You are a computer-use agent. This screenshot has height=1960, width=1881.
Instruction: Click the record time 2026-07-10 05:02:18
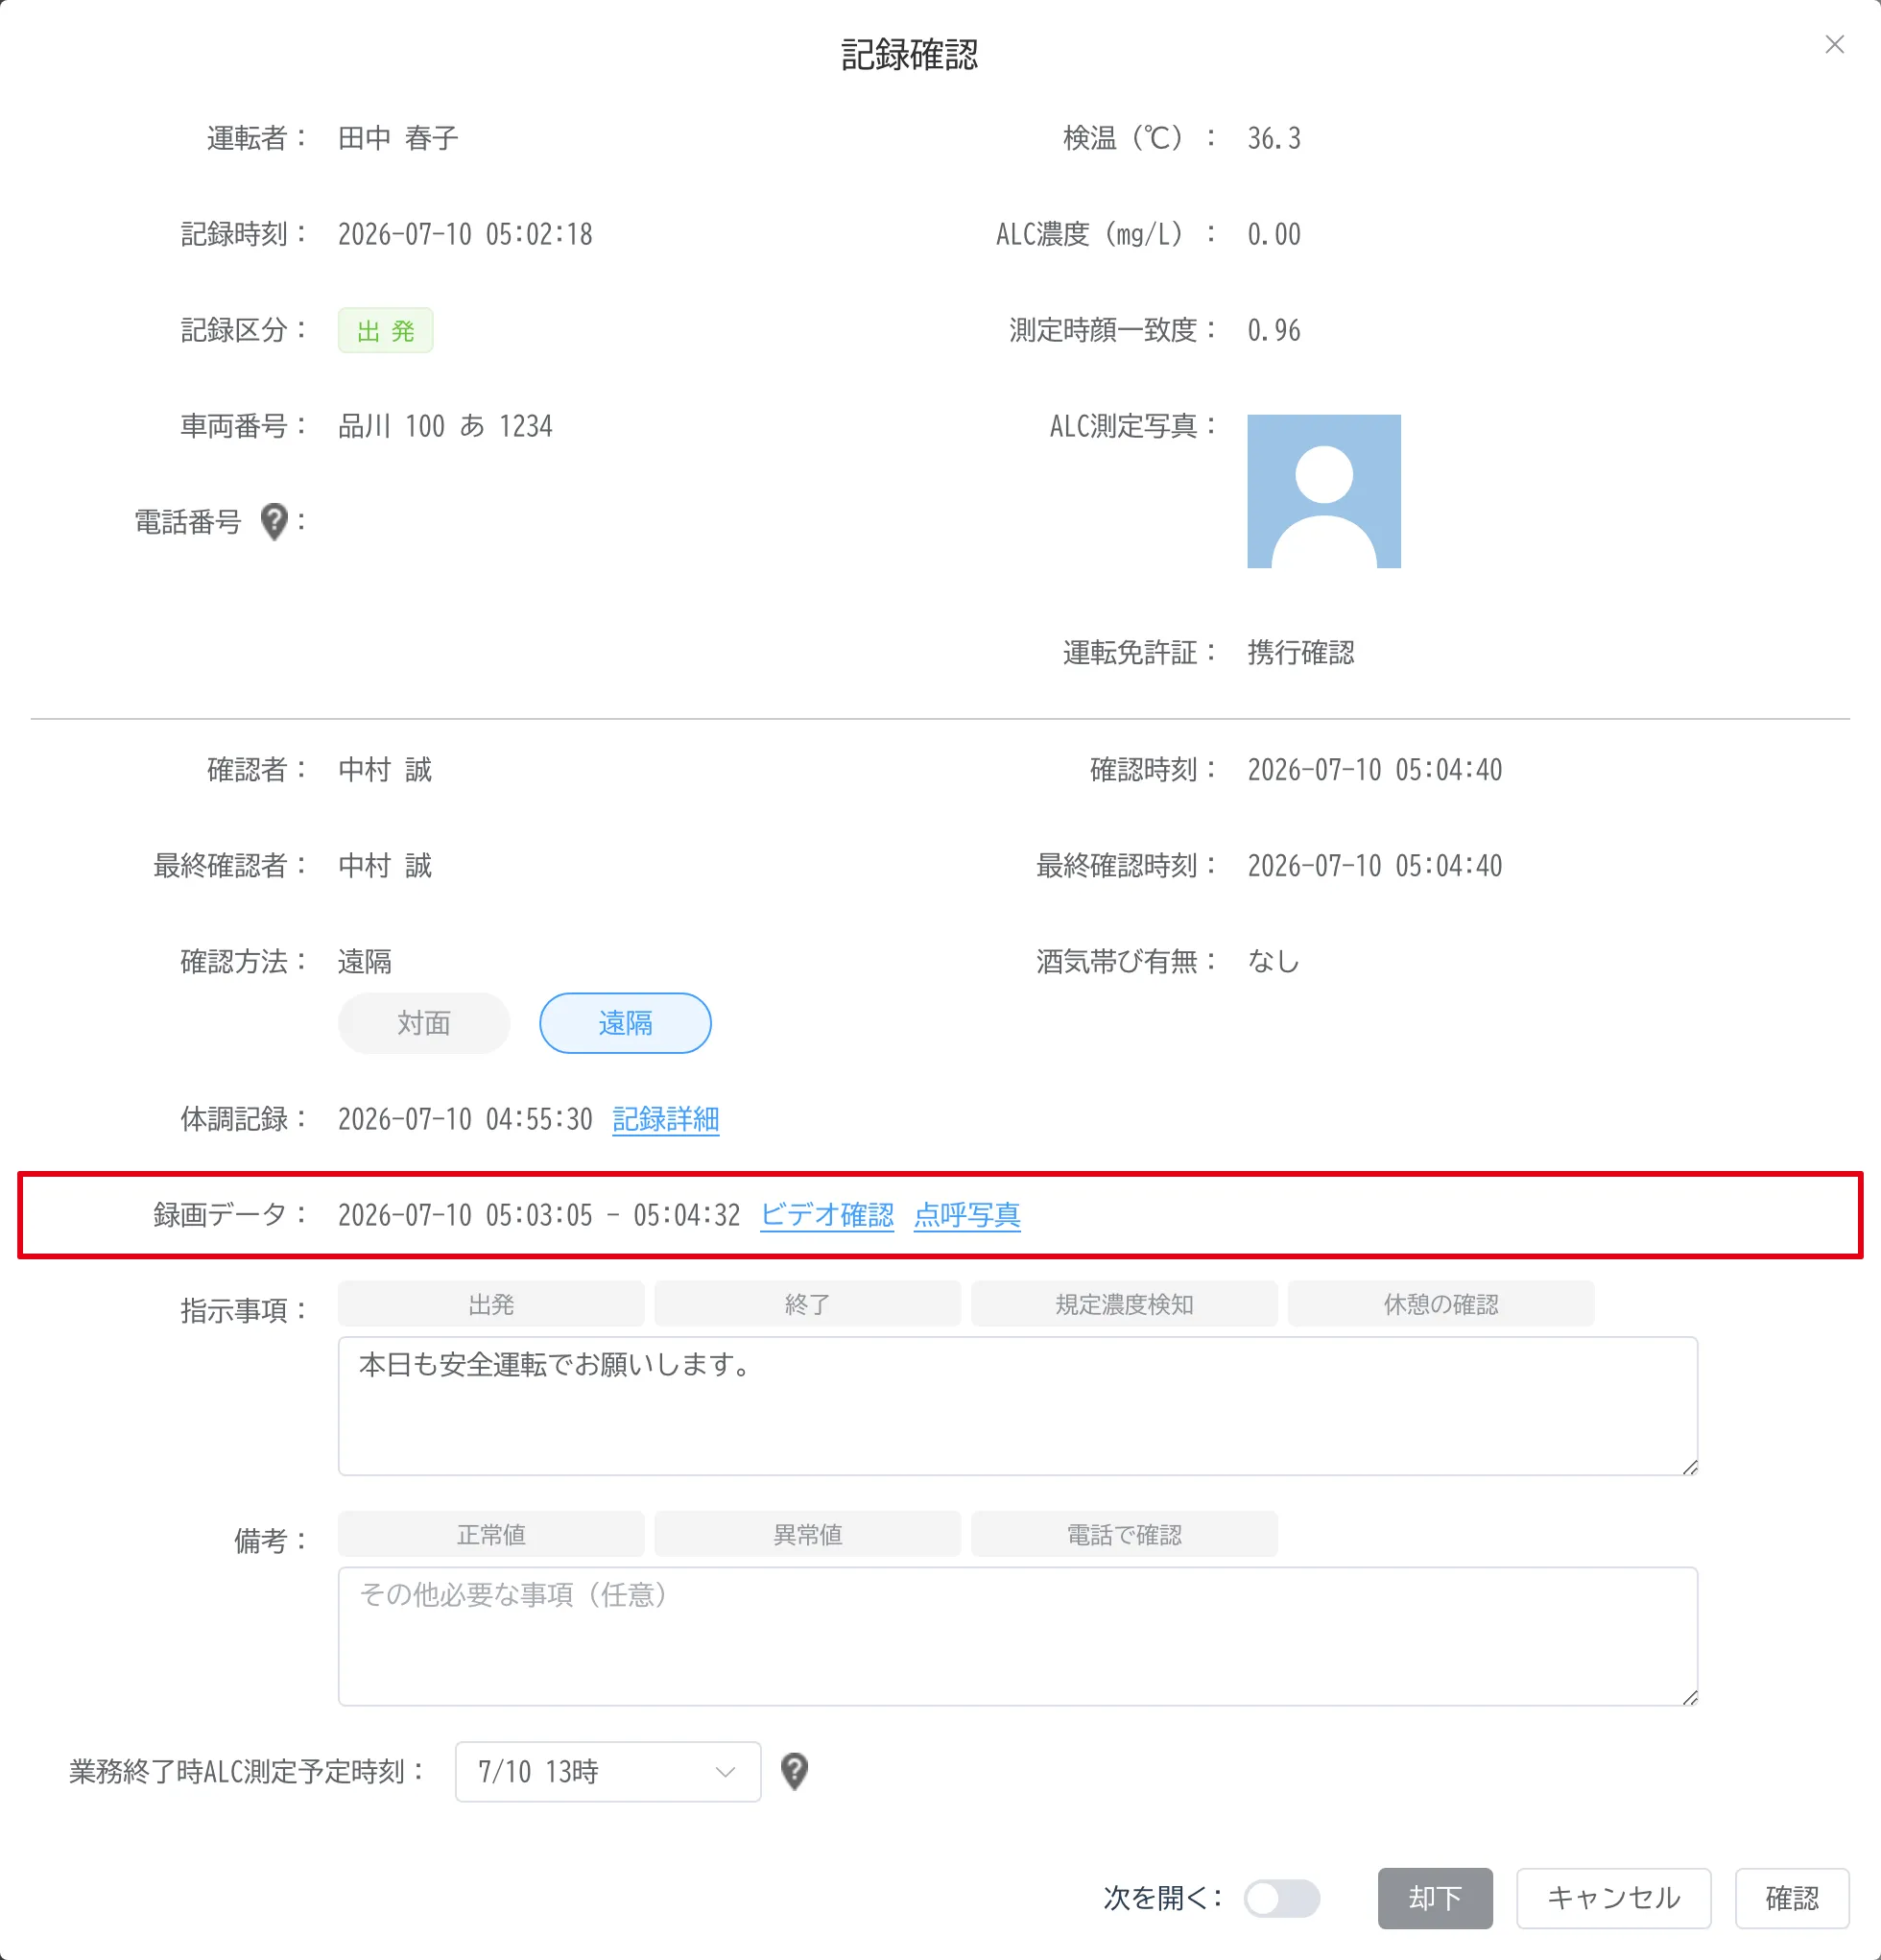click(x=465, y=234)
